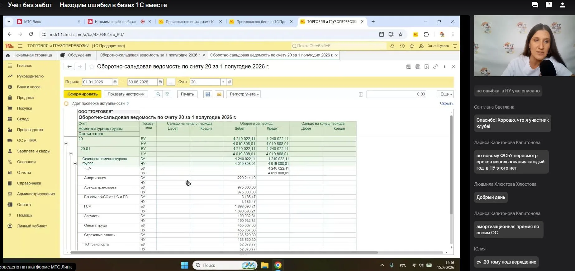Go back with the left arrow button
The height and width of the screenshot is (271, 575).
pyautogui.click(x=69, y=67)
